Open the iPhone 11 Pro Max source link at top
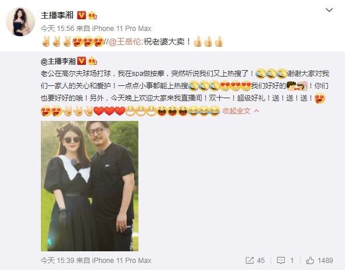The height and width of the screenshot is (270, 345). [x=122, y=29]
